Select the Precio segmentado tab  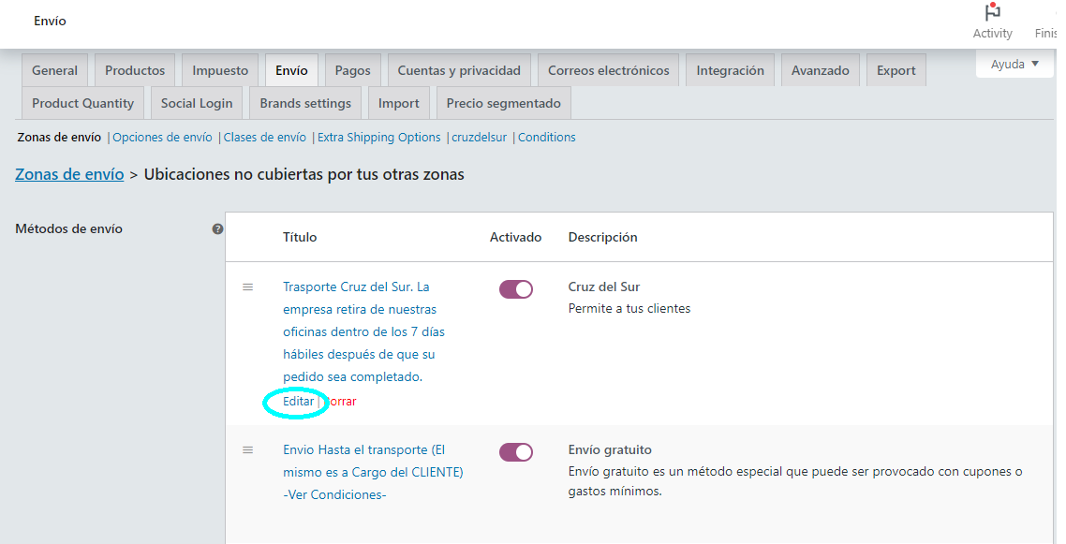tap(503, 102)
